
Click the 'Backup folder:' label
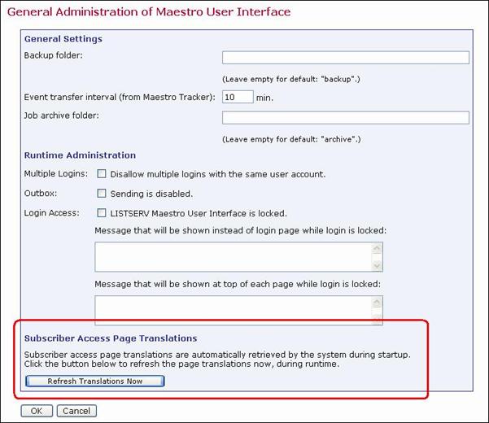click(x=54, y=55)
